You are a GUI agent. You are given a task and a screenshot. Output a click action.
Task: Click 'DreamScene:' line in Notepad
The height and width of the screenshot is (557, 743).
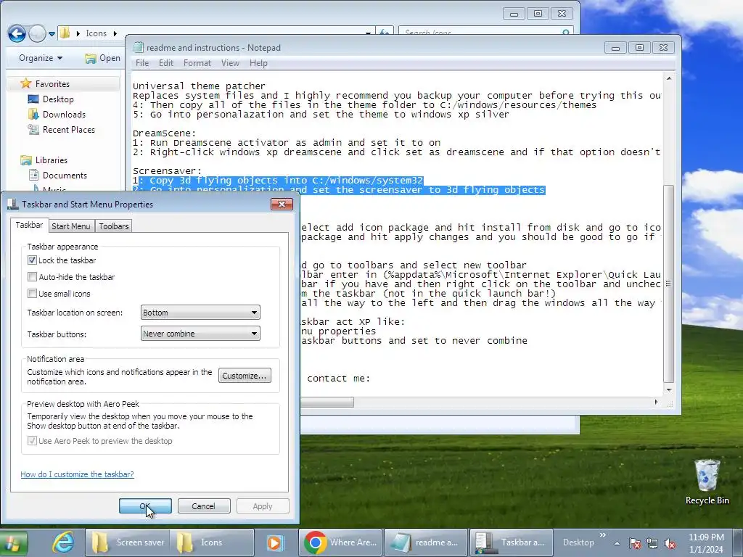pyautogui.click(x=165, y=133)
